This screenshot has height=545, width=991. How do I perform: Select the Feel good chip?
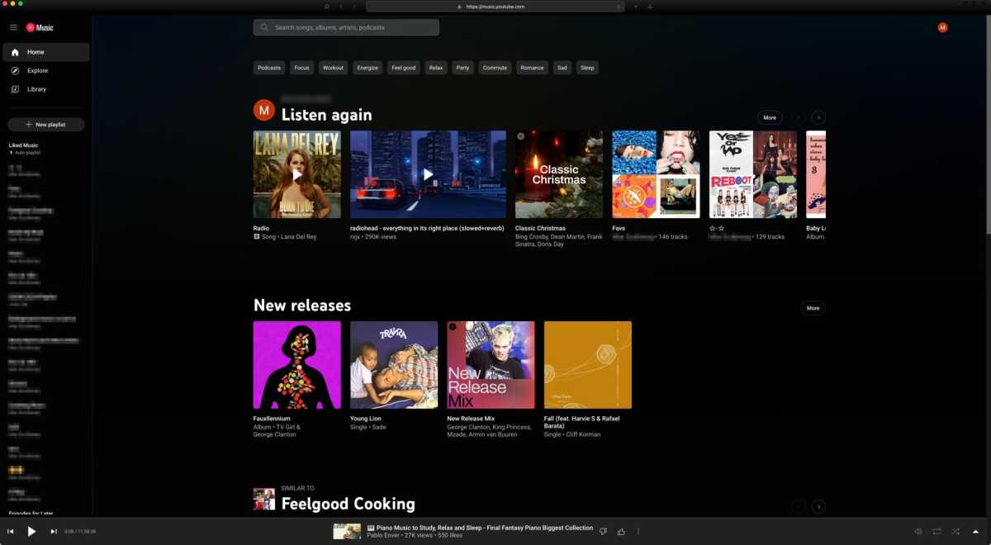404,68
